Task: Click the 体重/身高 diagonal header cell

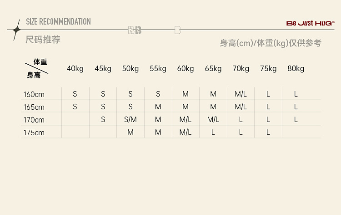Action: click(37, 68)
